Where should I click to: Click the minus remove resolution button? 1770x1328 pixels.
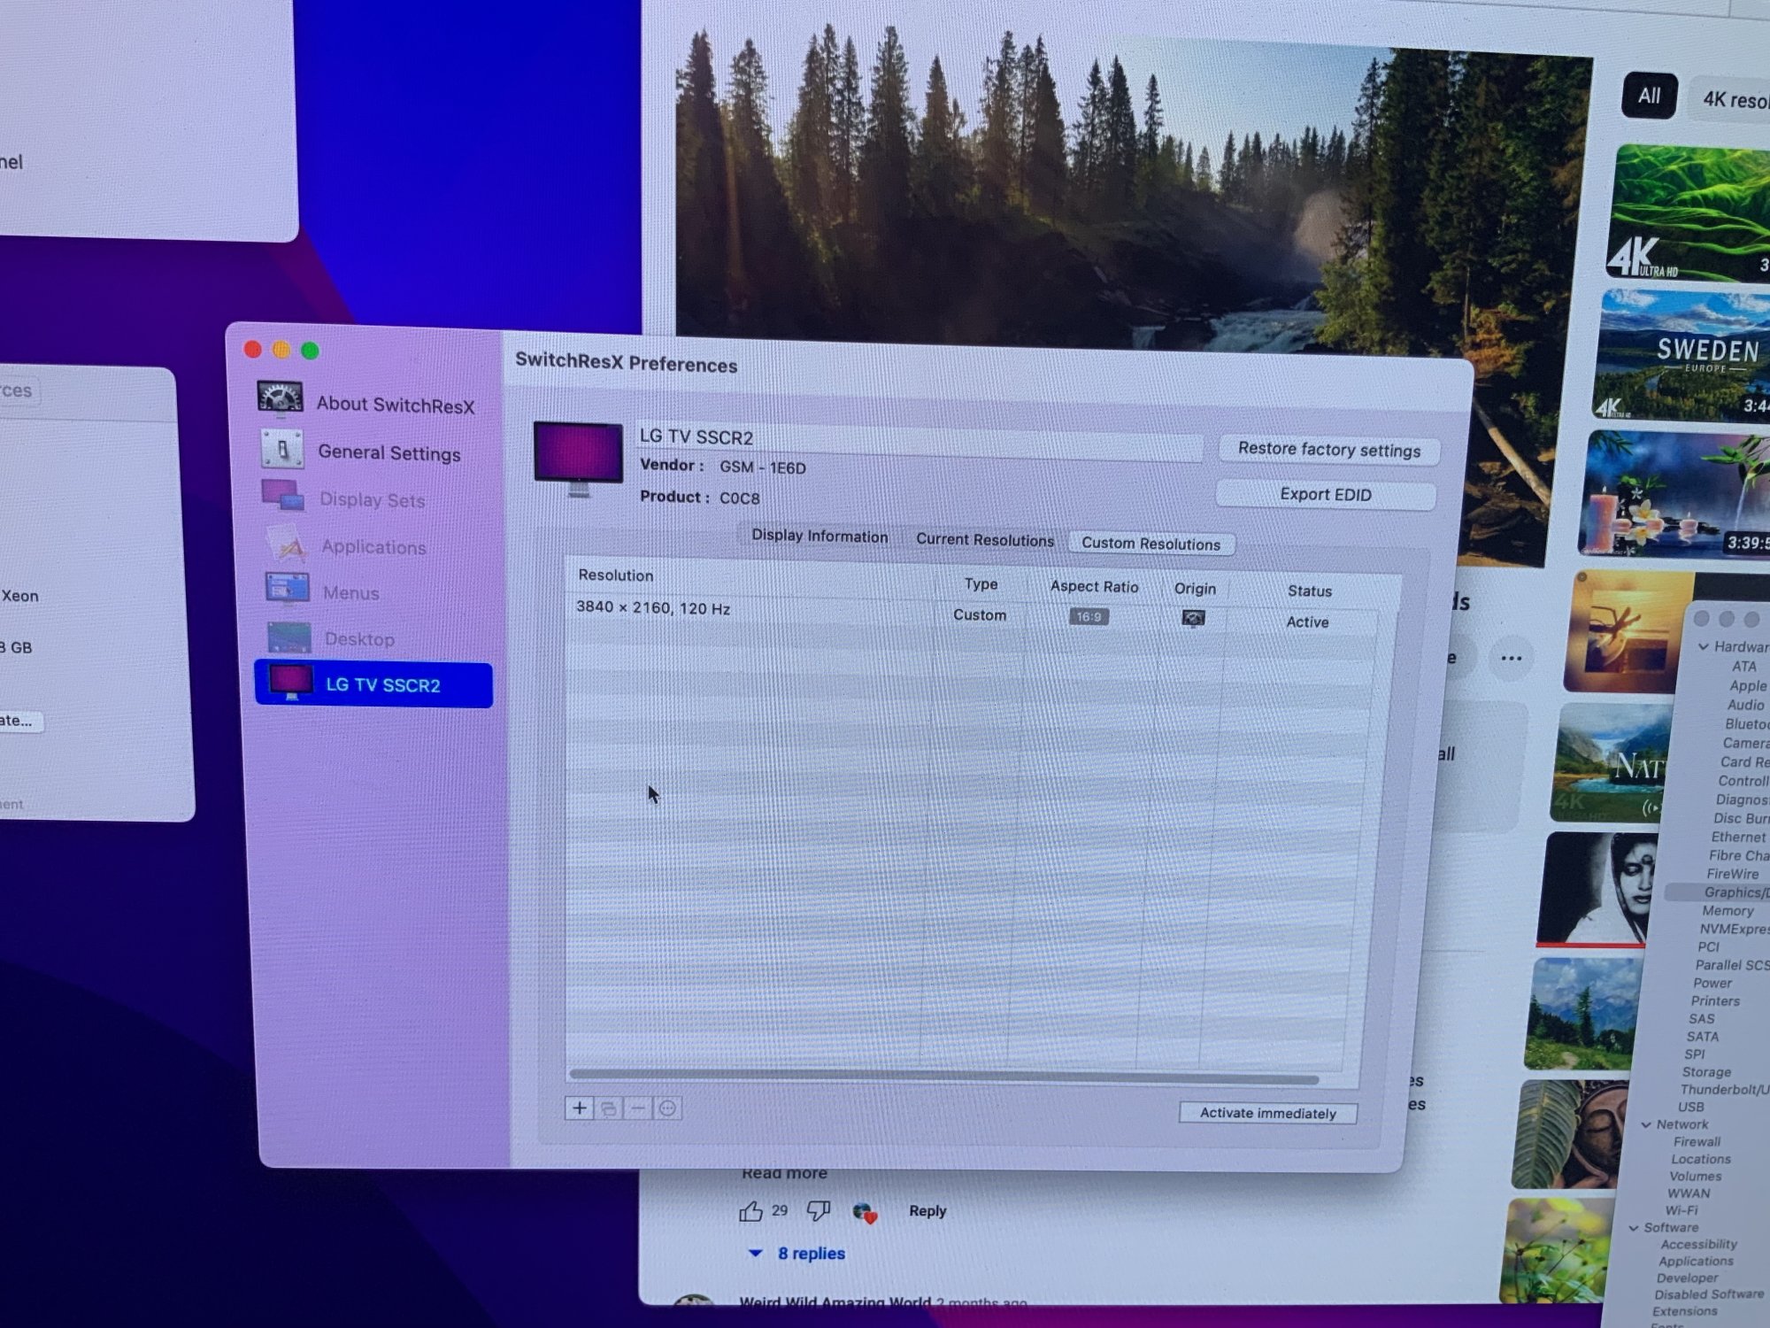point(638,1108)
